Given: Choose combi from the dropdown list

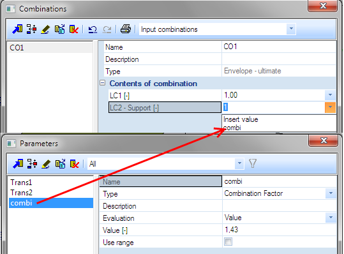Looking at the screenshot, I should pyautogui.click(x=232, y=128).
